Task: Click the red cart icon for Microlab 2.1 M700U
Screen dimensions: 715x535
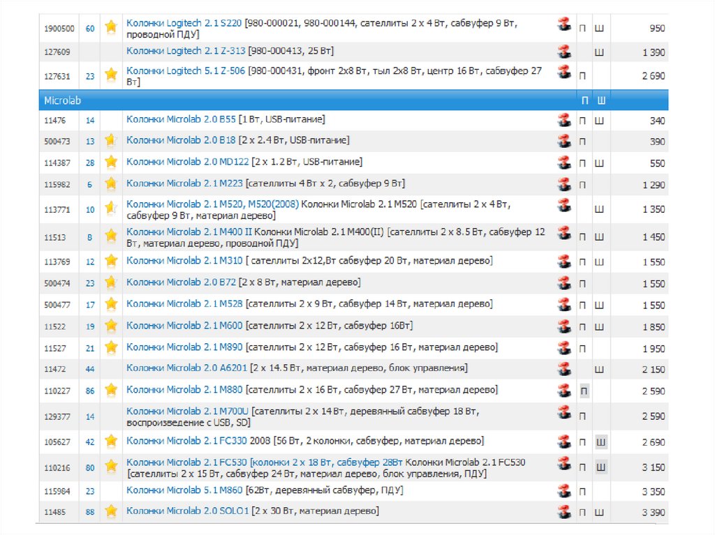Action: (x=564, y=412)
